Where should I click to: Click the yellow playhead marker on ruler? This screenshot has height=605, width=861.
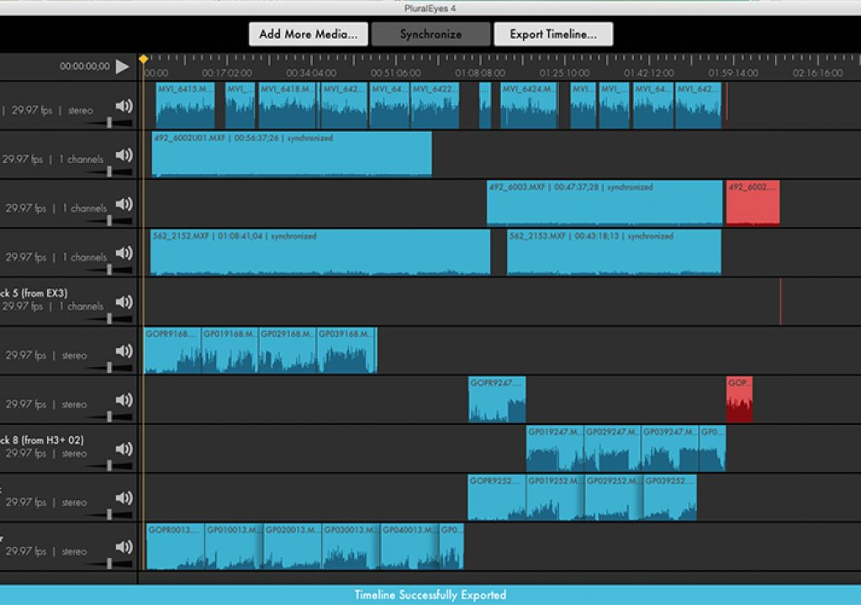[x=144, y=59]
